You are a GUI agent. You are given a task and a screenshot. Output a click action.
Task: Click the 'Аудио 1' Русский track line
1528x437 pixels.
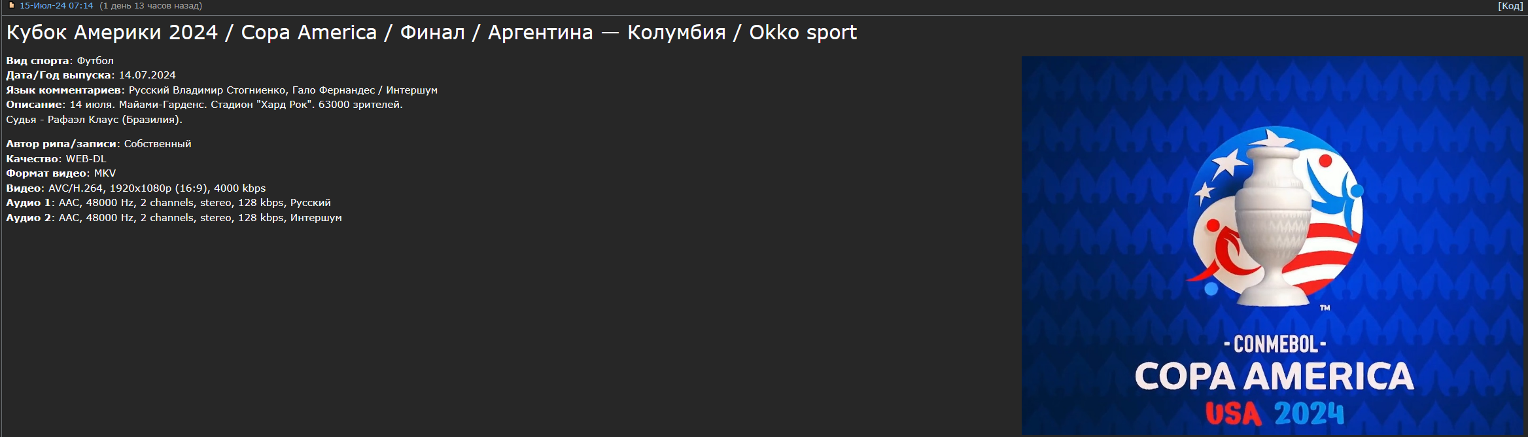168,203
